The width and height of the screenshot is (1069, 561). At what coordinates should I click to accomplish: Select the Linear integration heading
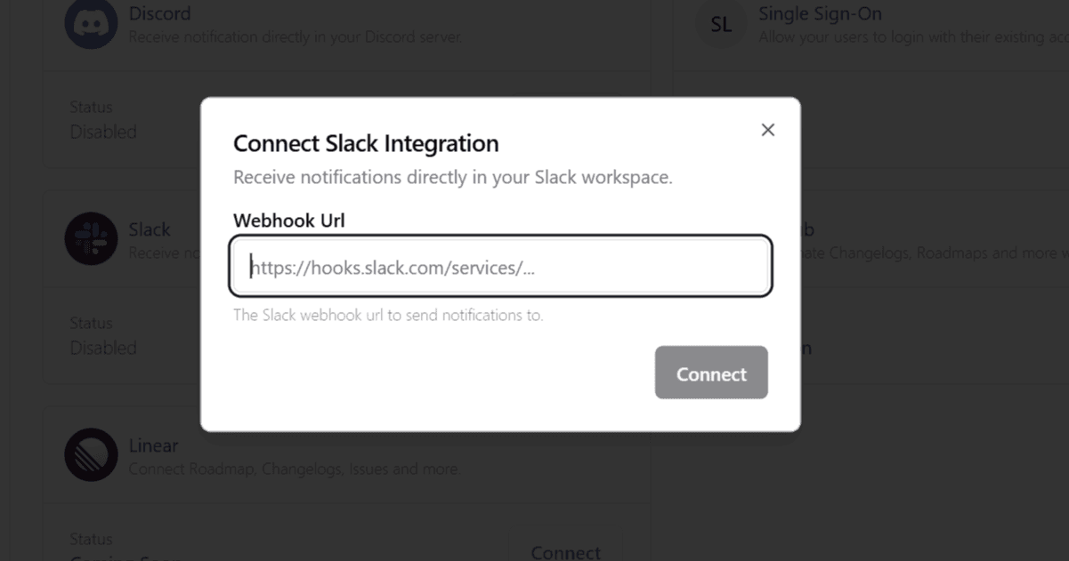point(153,445)
